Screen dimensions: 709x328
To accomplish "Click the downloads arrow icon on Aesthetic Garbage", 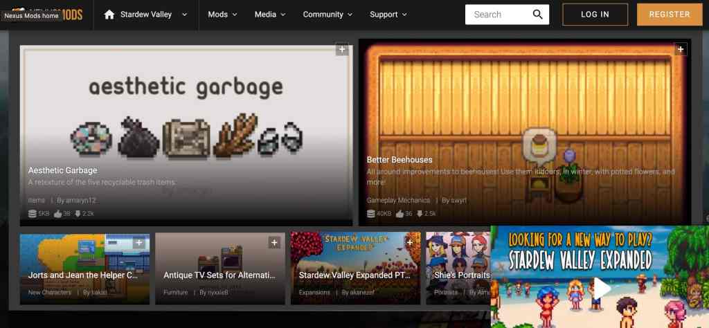I will click(x=78, y=214).
